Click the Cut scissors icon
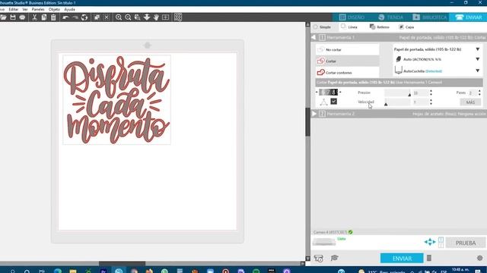The image size is (487, 273). coord(34,17)
